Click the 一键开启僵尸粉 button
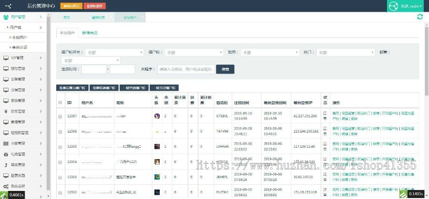Image resolution: width=429 pixels, height=199 pixels. click(x=134, y=88)
